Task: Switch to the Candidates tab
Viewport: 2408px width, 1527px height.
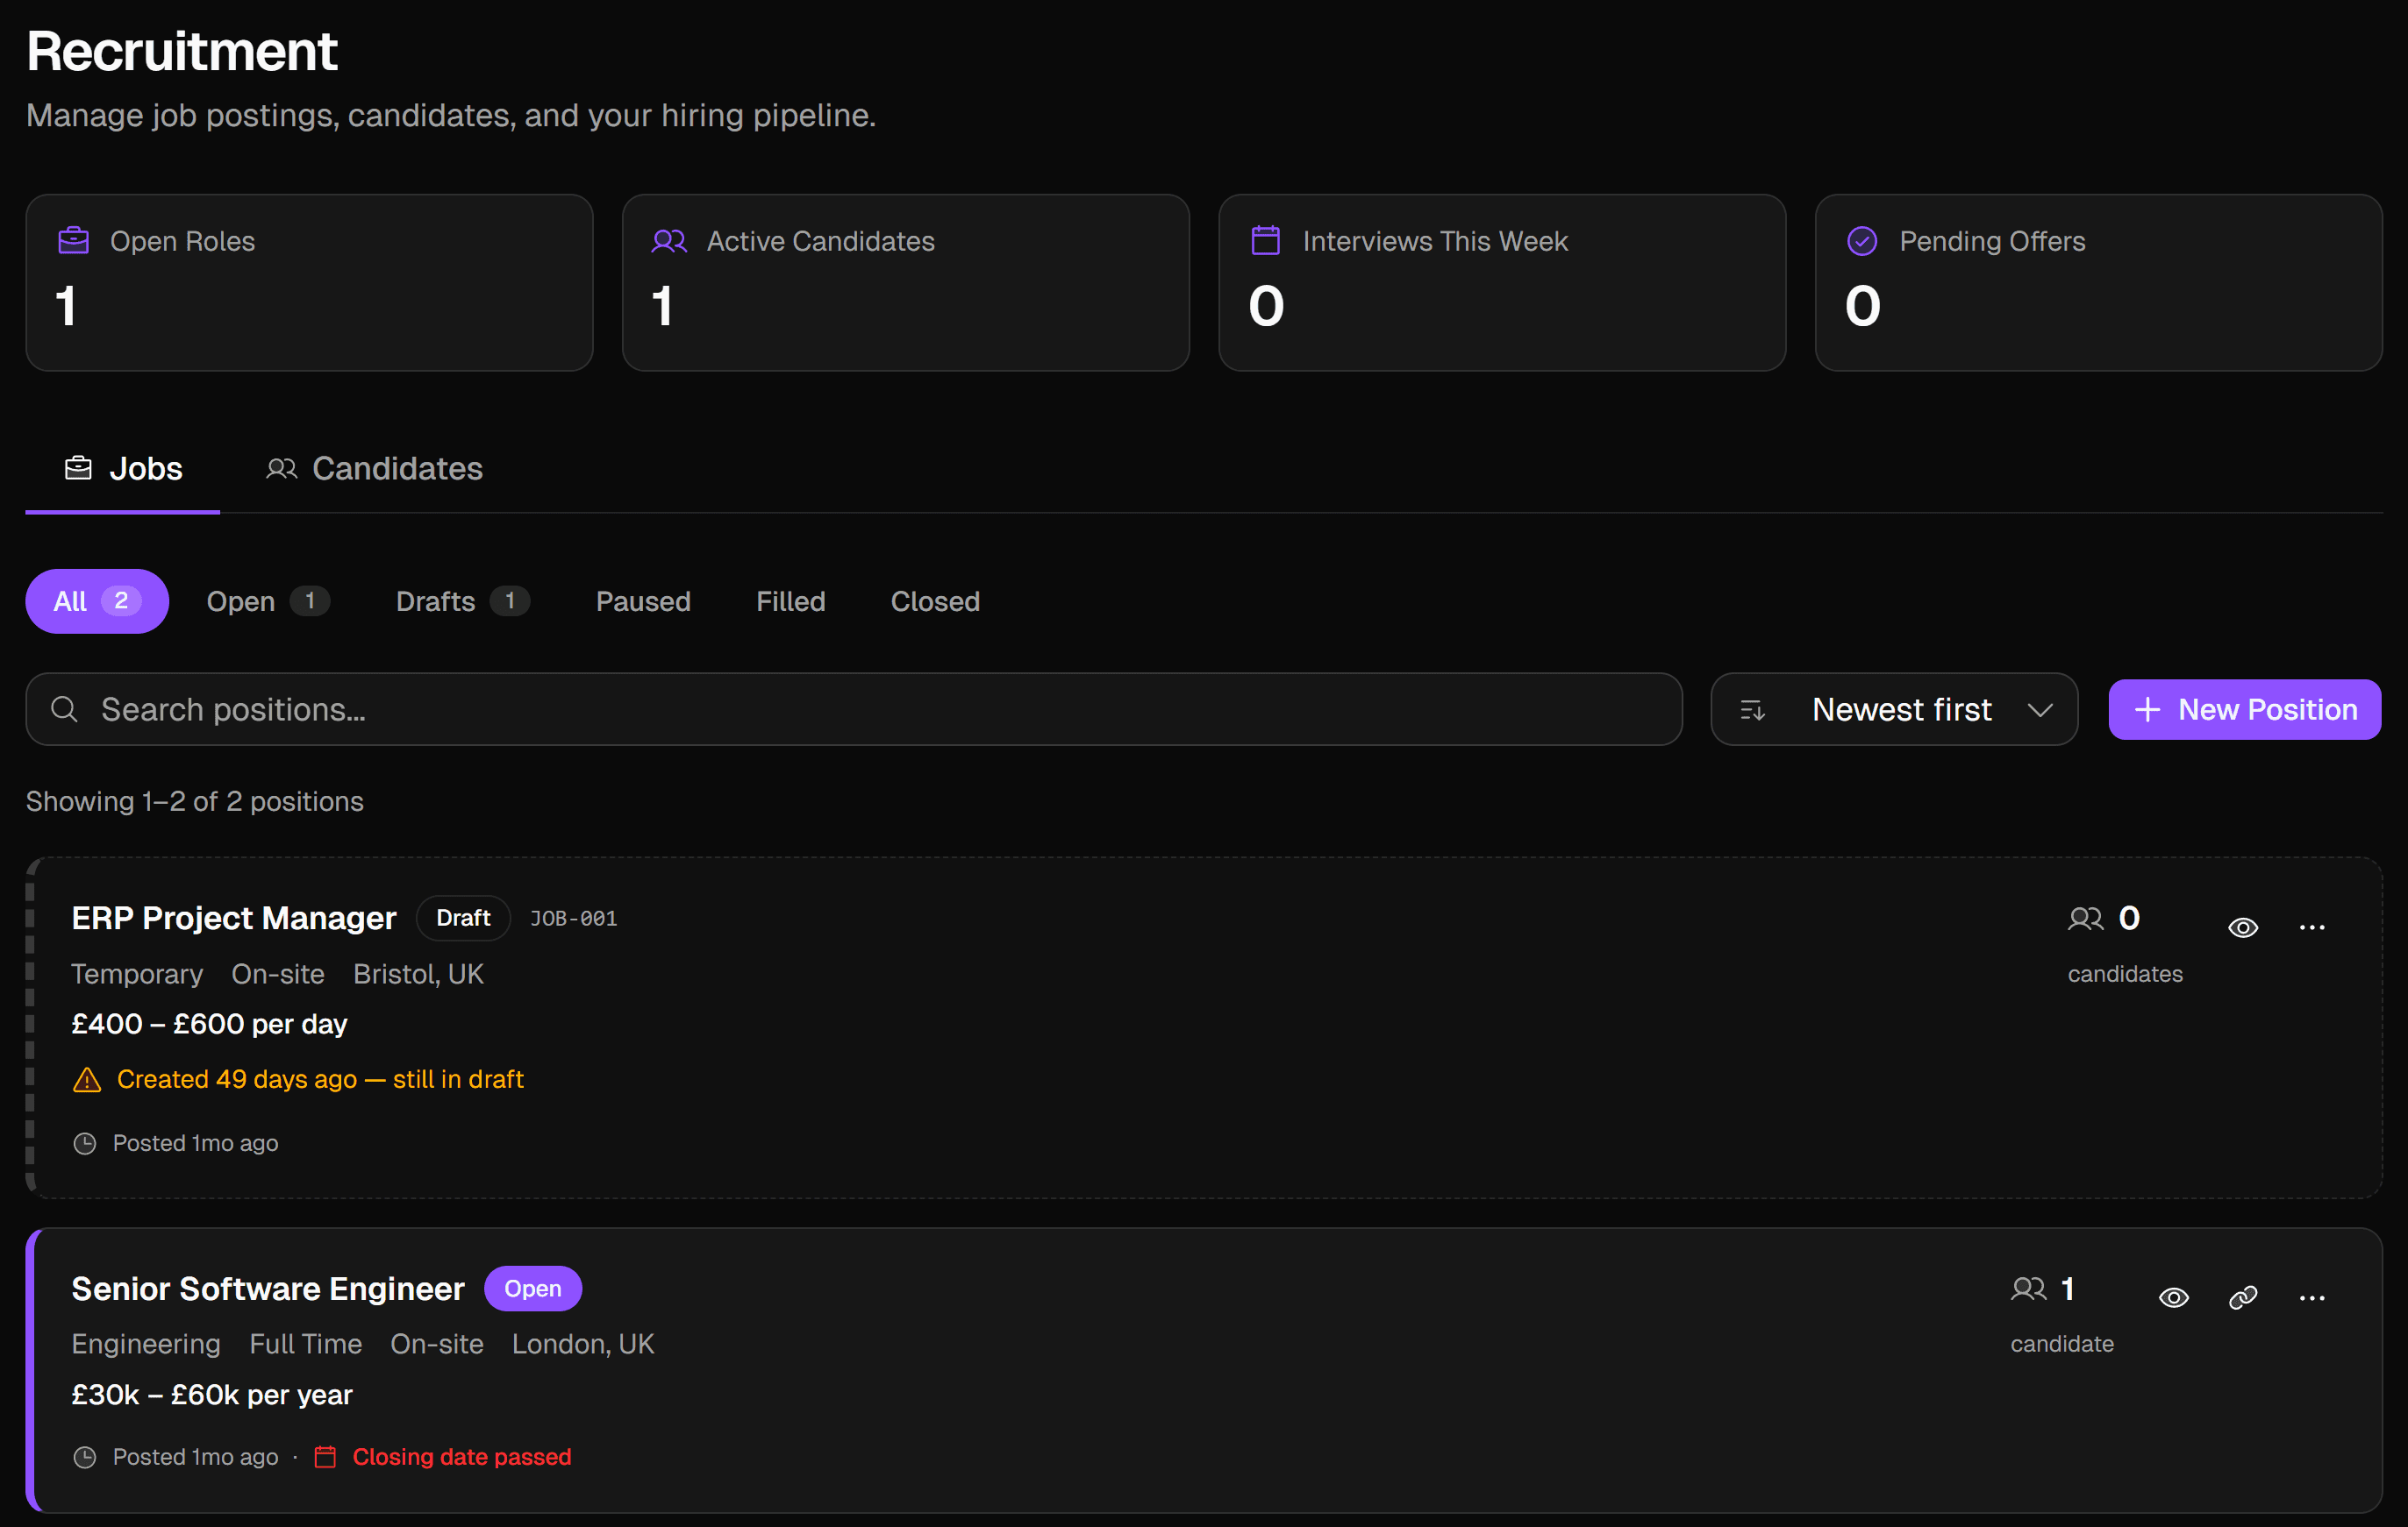Action: tap(375, 469)
